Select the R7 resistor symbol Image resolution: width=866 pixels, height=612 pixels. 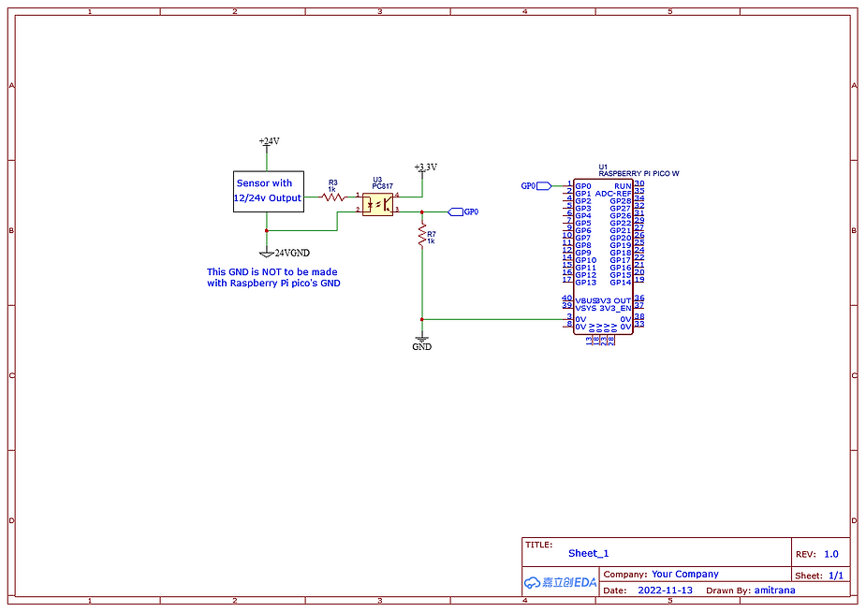422,235
